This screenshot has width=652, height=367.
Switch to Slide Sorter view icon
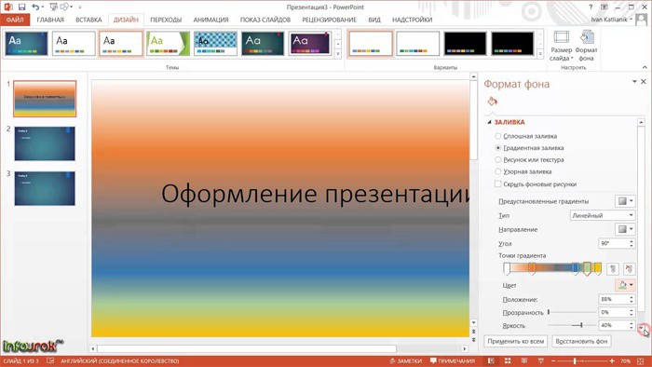508,360
